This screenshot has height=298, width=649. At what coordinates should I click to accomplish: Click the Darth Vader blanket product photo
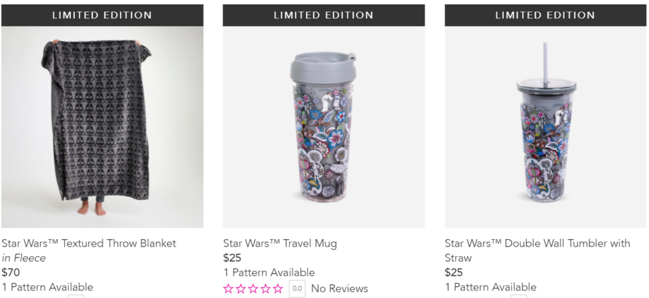point(102,127)
